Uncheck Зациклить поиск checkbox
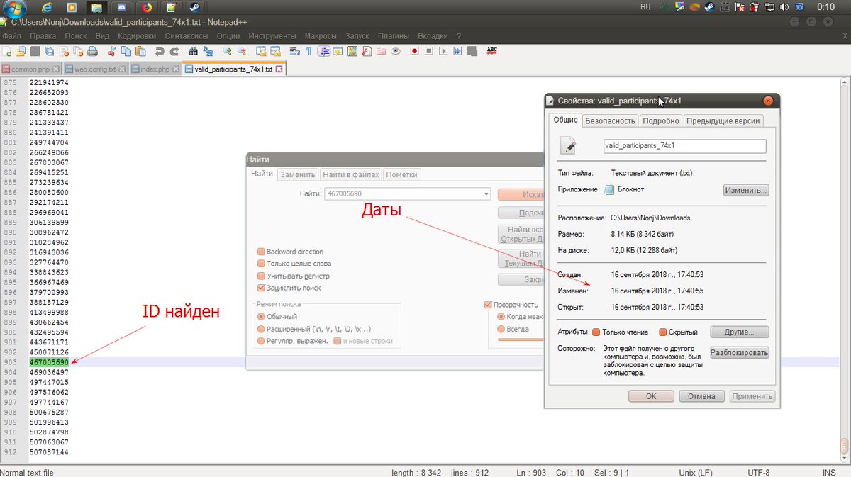 (261, 288)
